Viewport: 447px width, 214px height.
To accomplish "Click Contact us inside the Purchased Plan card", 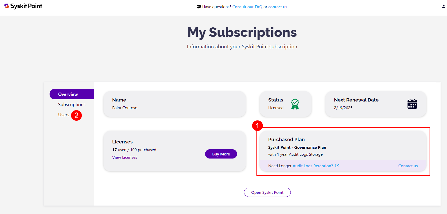I will tap(408, 166).
